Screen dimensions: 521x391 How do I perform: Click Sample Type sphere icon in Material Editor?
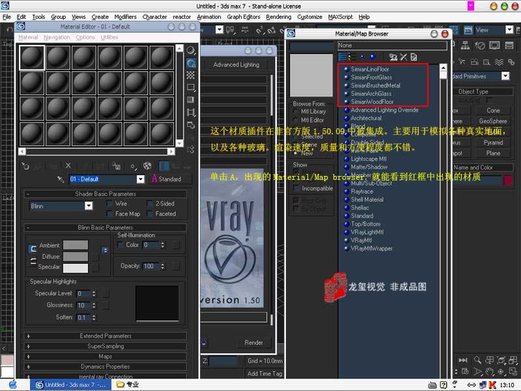191,50
